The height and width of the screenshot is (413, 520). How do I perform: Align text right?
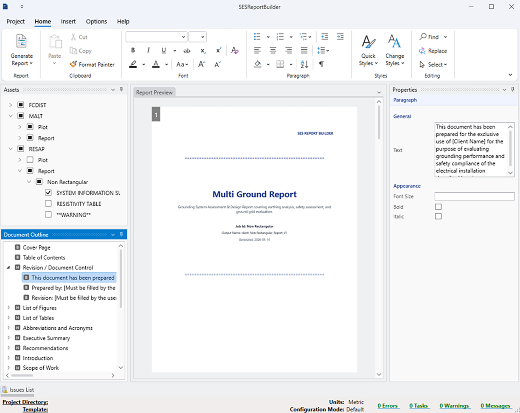click(x=288, y=51)
